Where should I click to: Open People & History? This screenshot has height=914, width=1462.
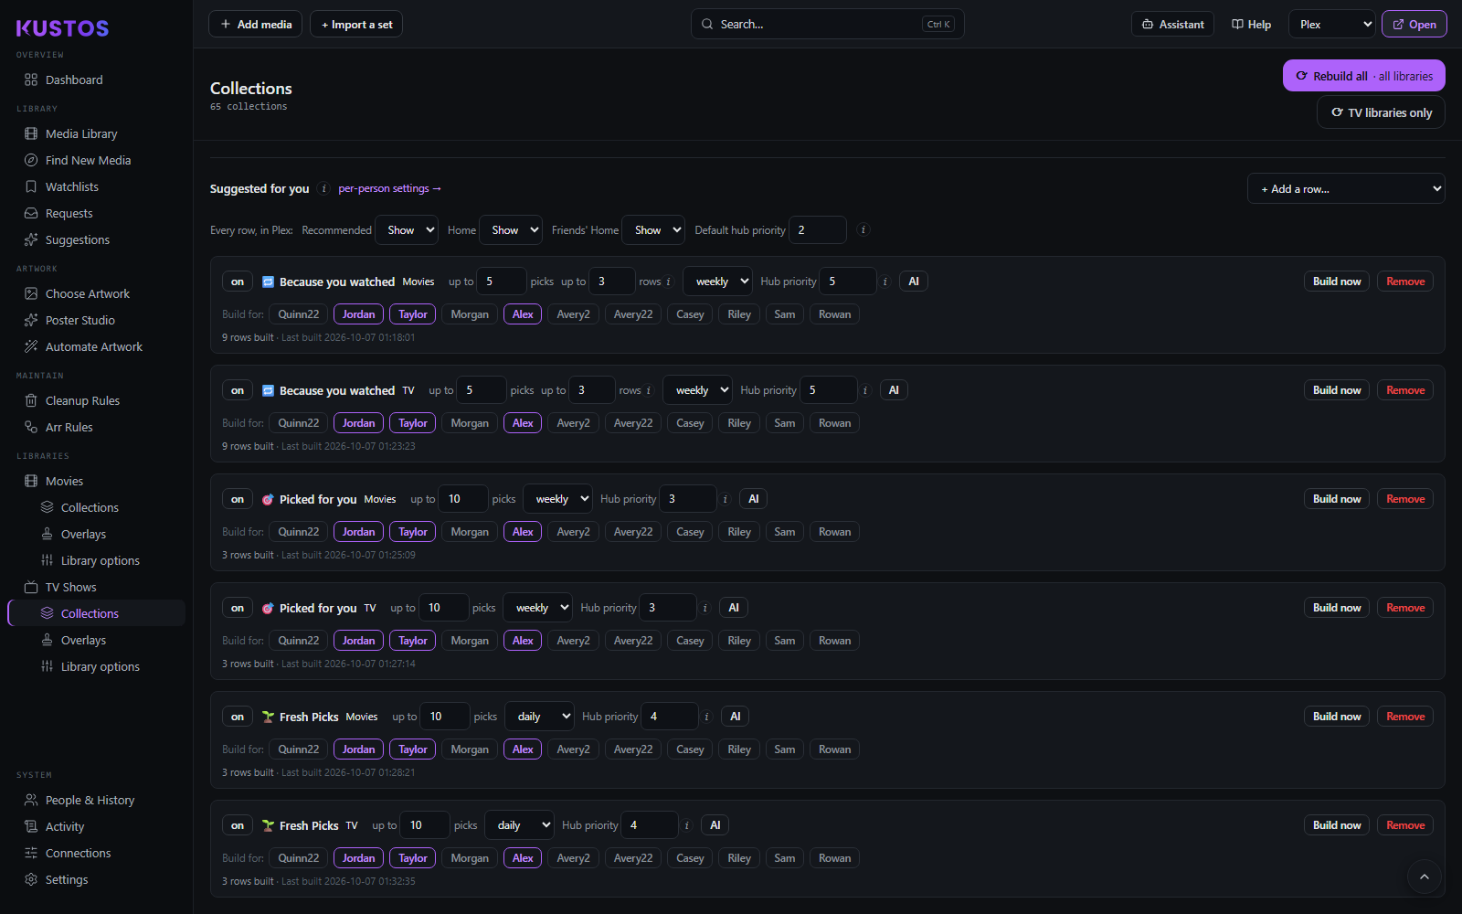click(90, 800)
